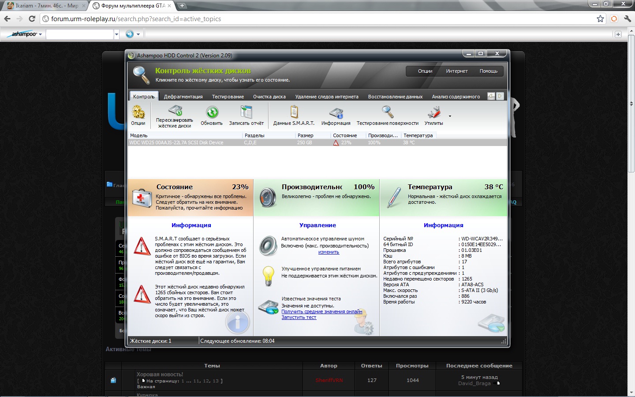Bookmark page with the star icon

[600, 19]
